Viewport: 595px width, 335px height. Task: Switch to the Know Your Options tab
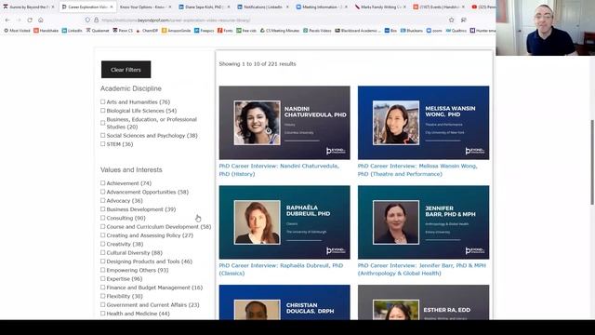(145, 7)
